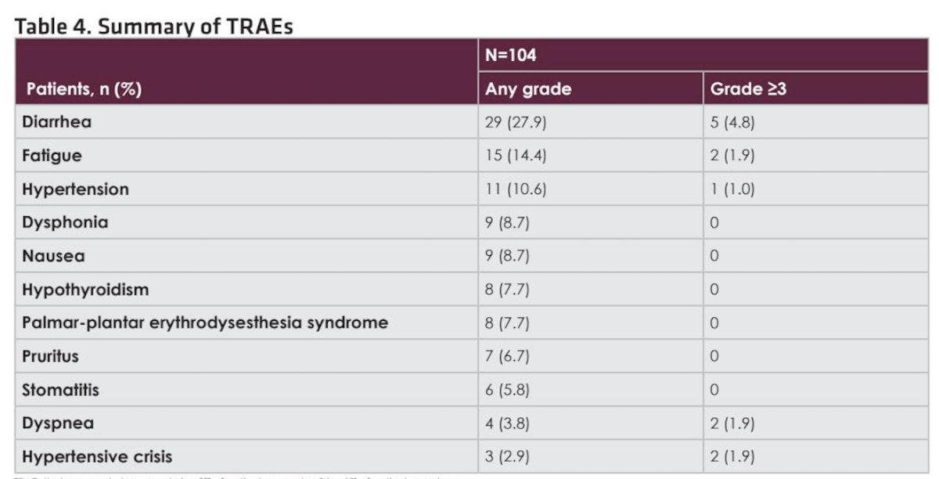Select the N=104 header cell
Screen dimensions: 939x479
coord(511,56)
